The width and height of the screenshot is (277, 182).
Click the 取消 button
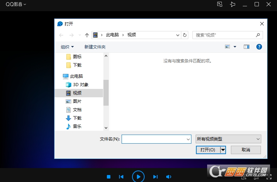coord(246,150)
